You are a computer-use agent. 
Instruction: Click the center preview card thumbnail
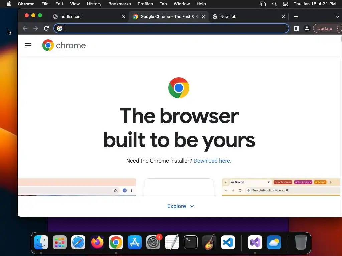pos(179,187)
